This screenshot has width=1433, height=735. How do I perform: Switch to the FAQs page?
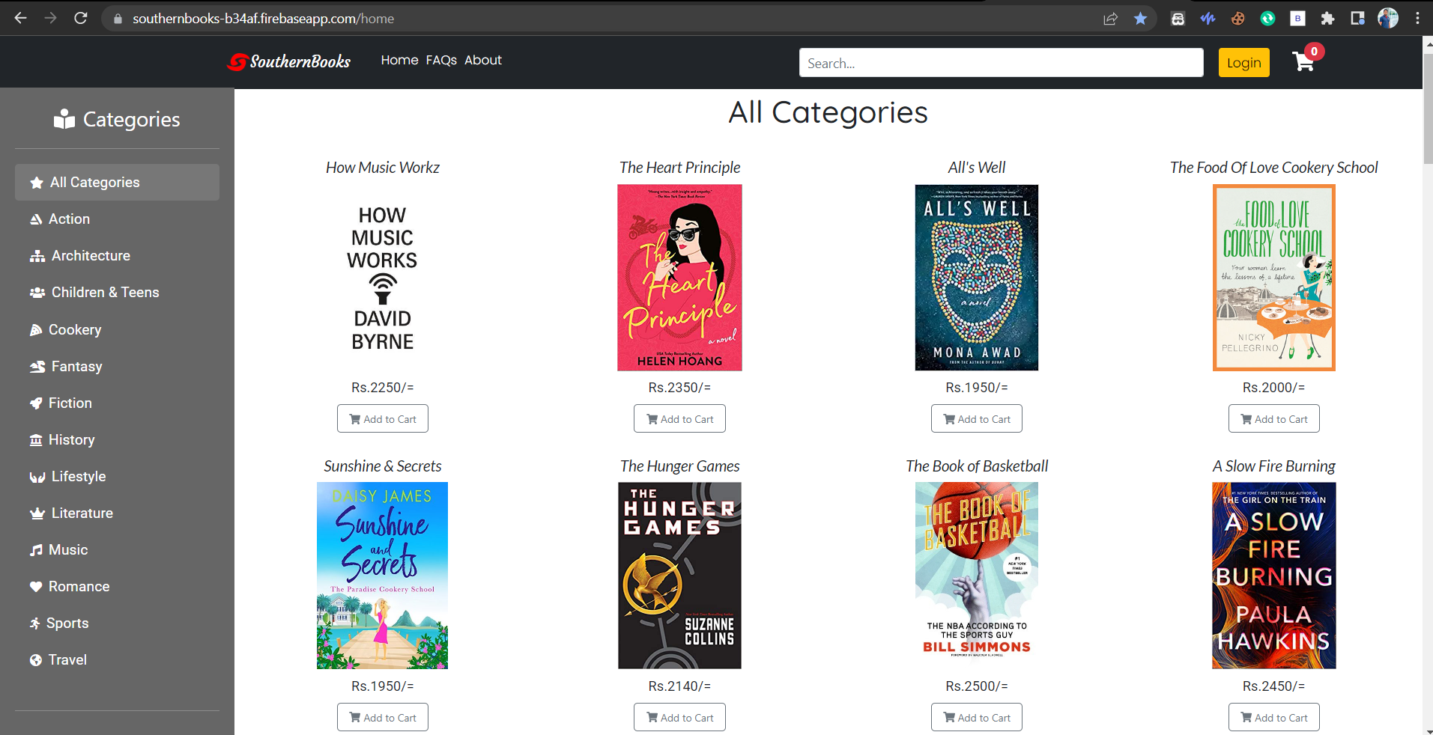point(441,60)
